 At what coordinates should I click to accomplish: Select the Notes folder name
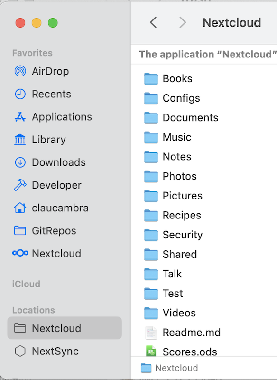[x=177, y=157]
